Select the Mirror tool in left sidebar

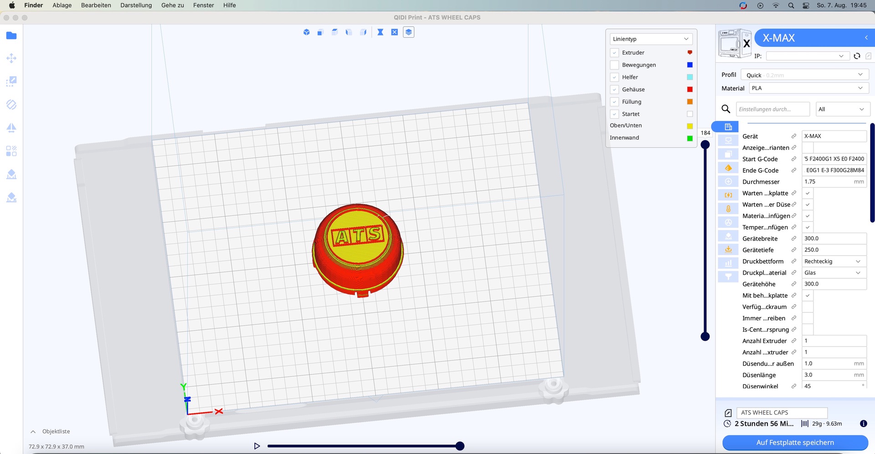(11, 128)
